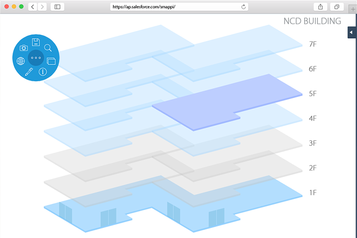Click the yellow minimize window button
The width and height of the screenshot is (357, 238).
tap(14, 7)
